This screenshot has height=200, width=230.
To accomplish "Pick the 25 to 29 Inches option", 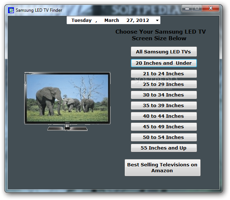I will pos(164,84).
